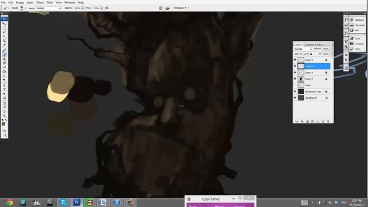Change screen mode at toolbox bottom
The height and width of the screenshot is (207, 368).
click(x=4, y=135)
